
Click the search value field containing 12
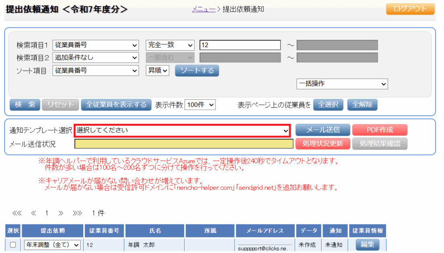click(x=240, y=45)
